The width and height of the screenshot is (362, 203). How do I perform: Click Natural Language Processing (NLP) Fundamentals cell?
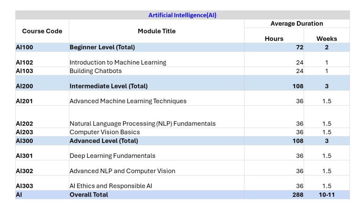[x=142, y=124]
